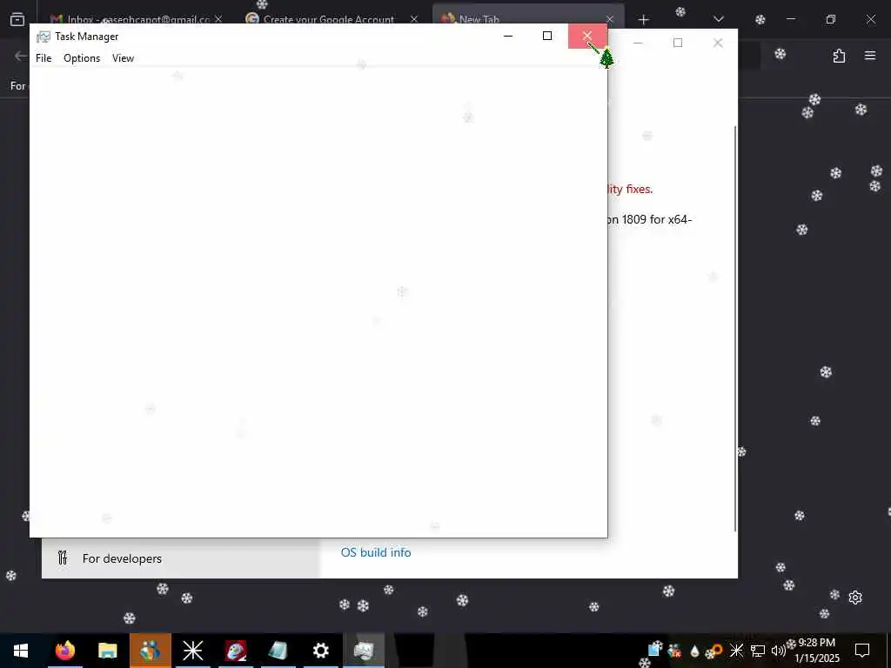Open Firefox View icon at top left
This screenshot has width=891, height=668.
coord(17,19)
